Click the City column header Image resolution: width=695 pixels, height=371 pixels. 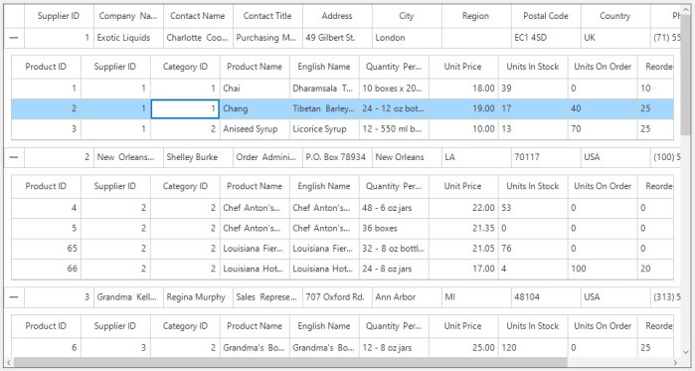point(407,16)
